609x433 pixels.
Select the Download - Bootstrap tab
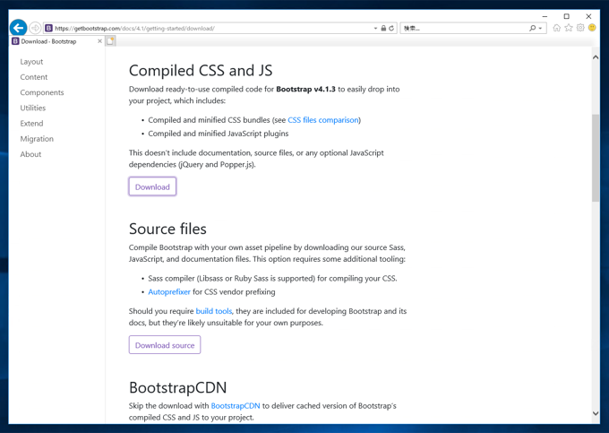pos(56,41)
